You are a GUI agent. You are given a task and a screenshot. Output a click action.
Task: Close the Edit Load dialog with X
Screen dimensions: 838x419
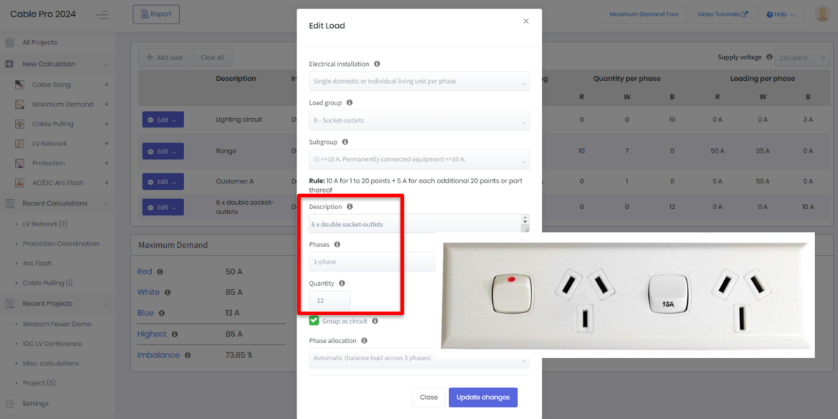point(526,21)
